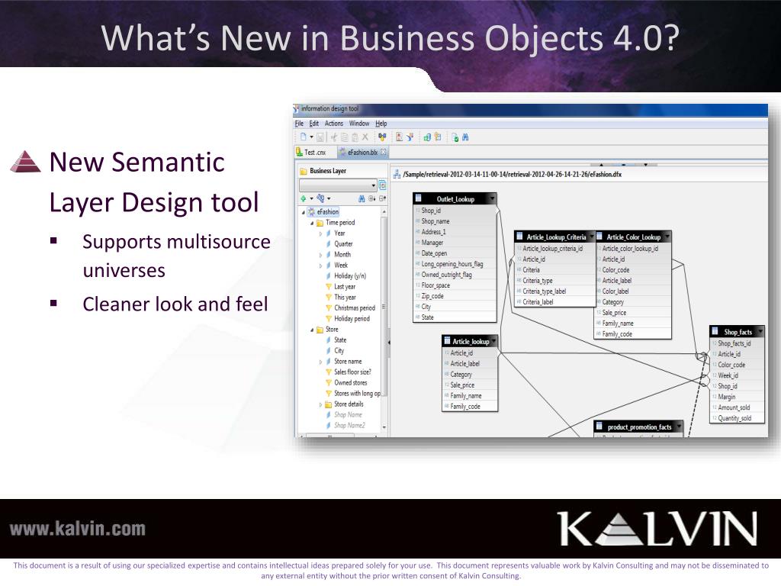Click the green stacked cubes toolbar icon

[427, 137]
